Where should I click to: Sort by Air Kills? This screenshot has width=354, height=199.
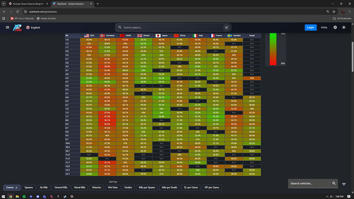tap(44, 187)
